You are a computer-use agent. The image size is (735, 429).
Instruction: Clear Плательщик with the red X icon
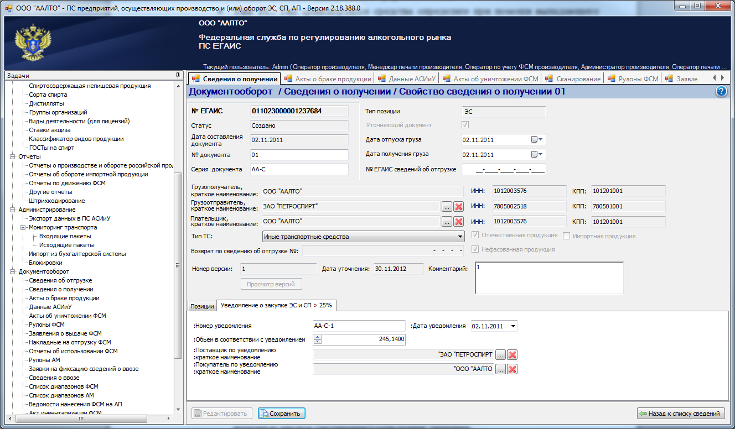click(458, 222)
